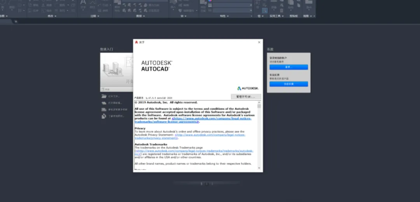This screenshot has height=202, width=420.
Task: Click the 'Privacy' heading in license text
Action: click(x=140, y=129)
